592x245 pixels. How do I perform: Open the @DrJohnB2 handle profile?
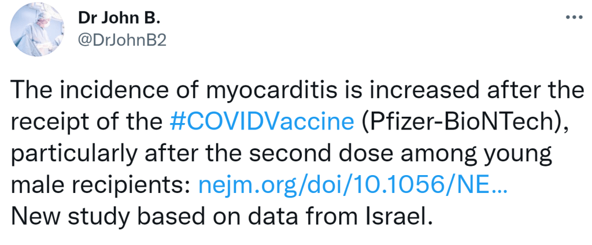(122, 42)
